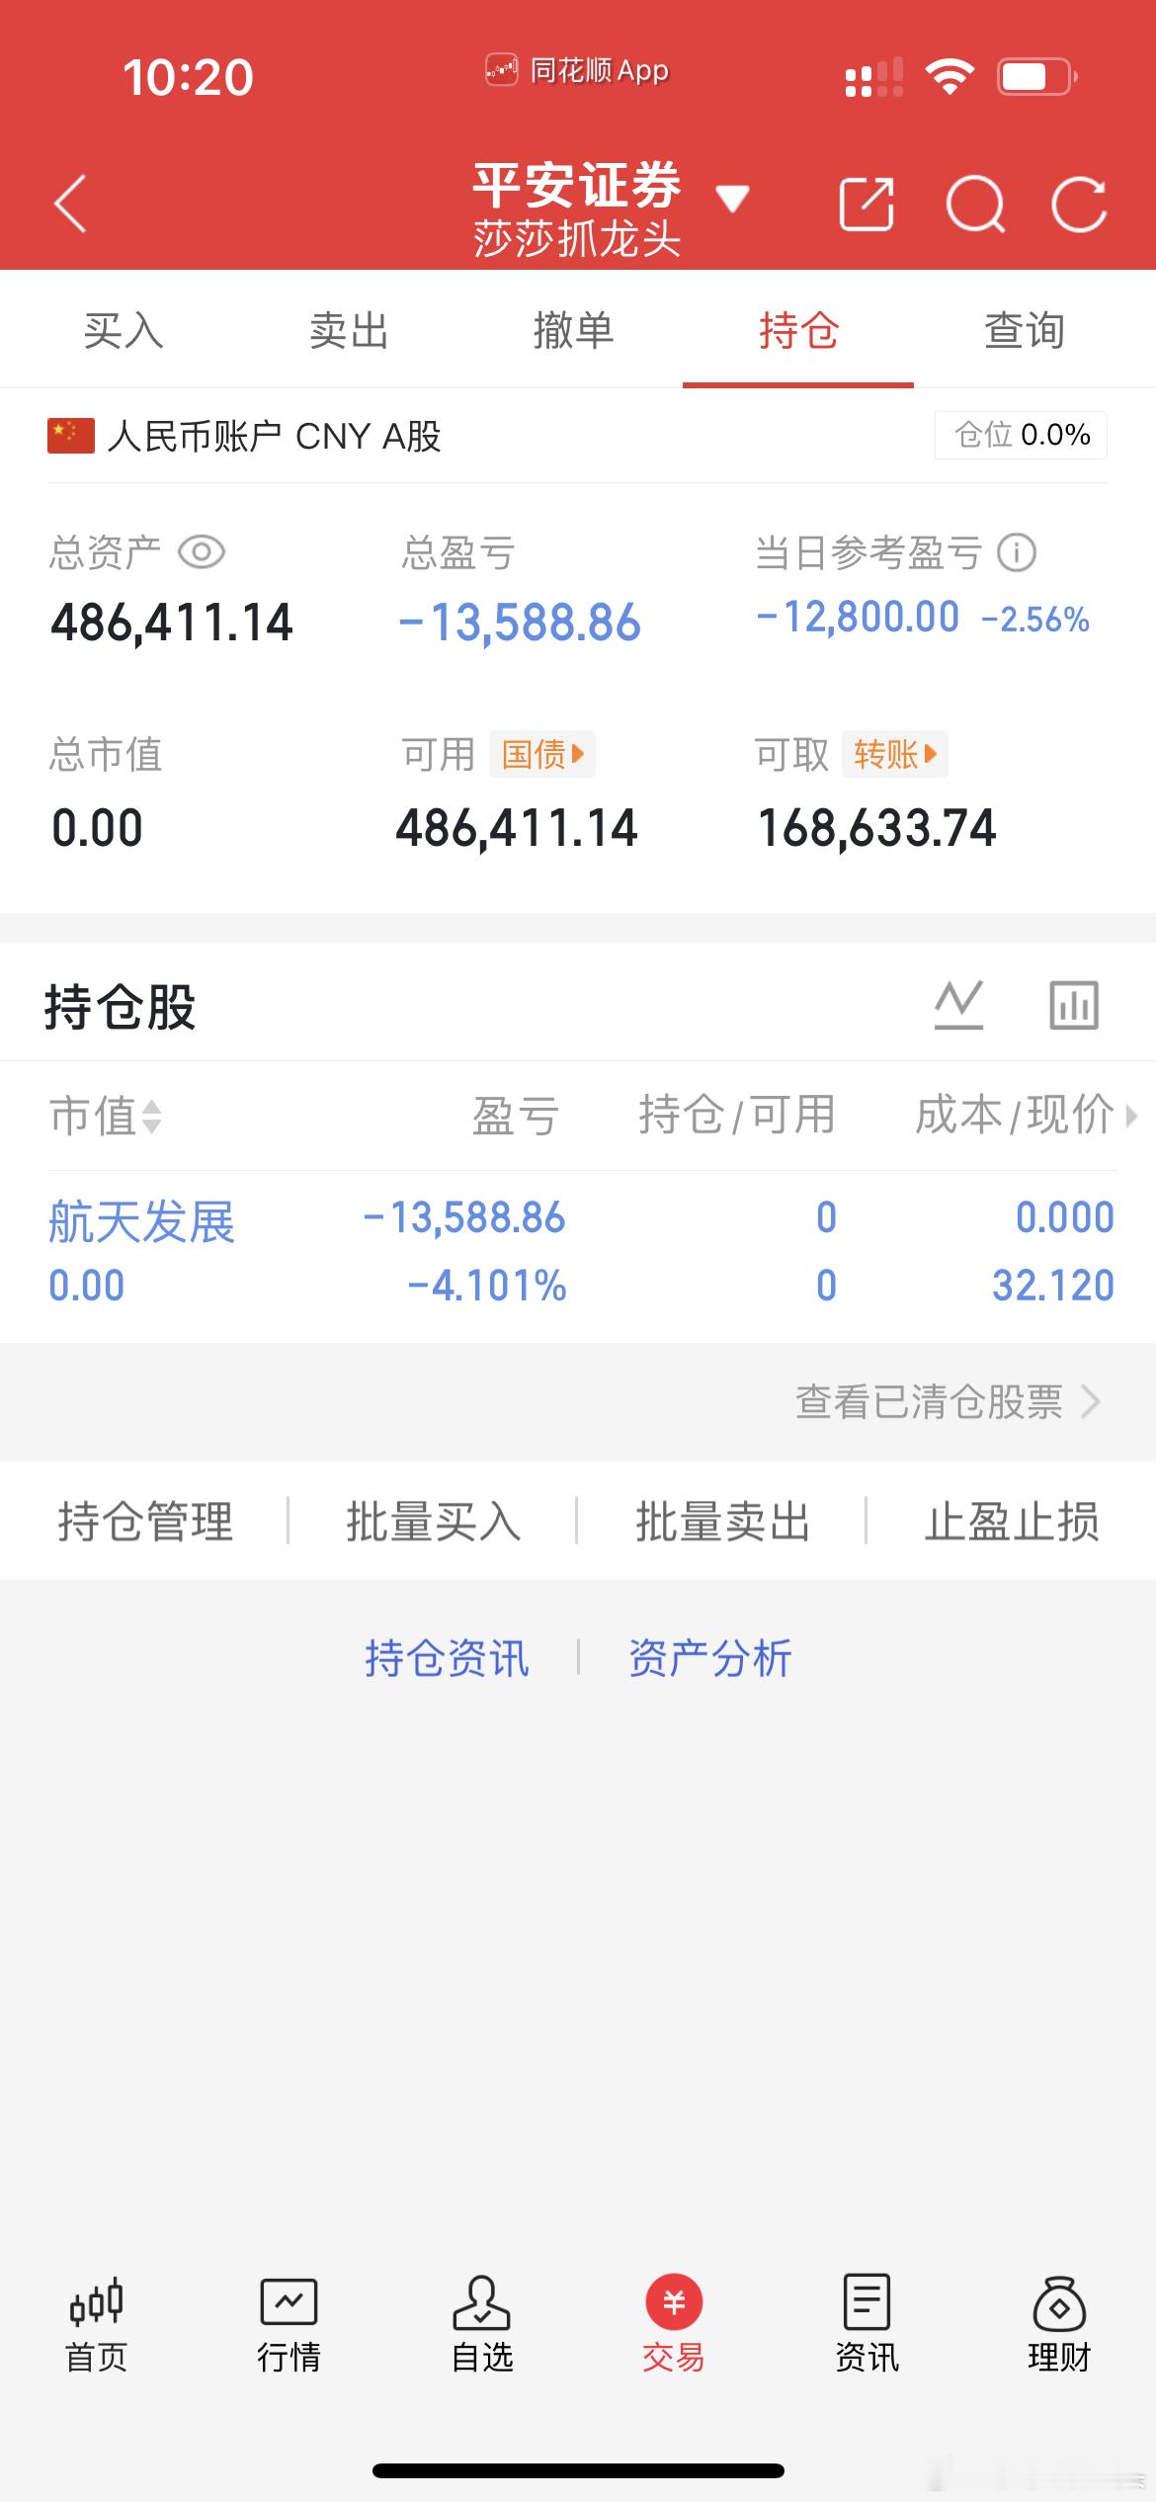1156x2502 pixels.
Task: Tap the 当日参考盈亏 value -12,800.00
Action: (858, 618)
